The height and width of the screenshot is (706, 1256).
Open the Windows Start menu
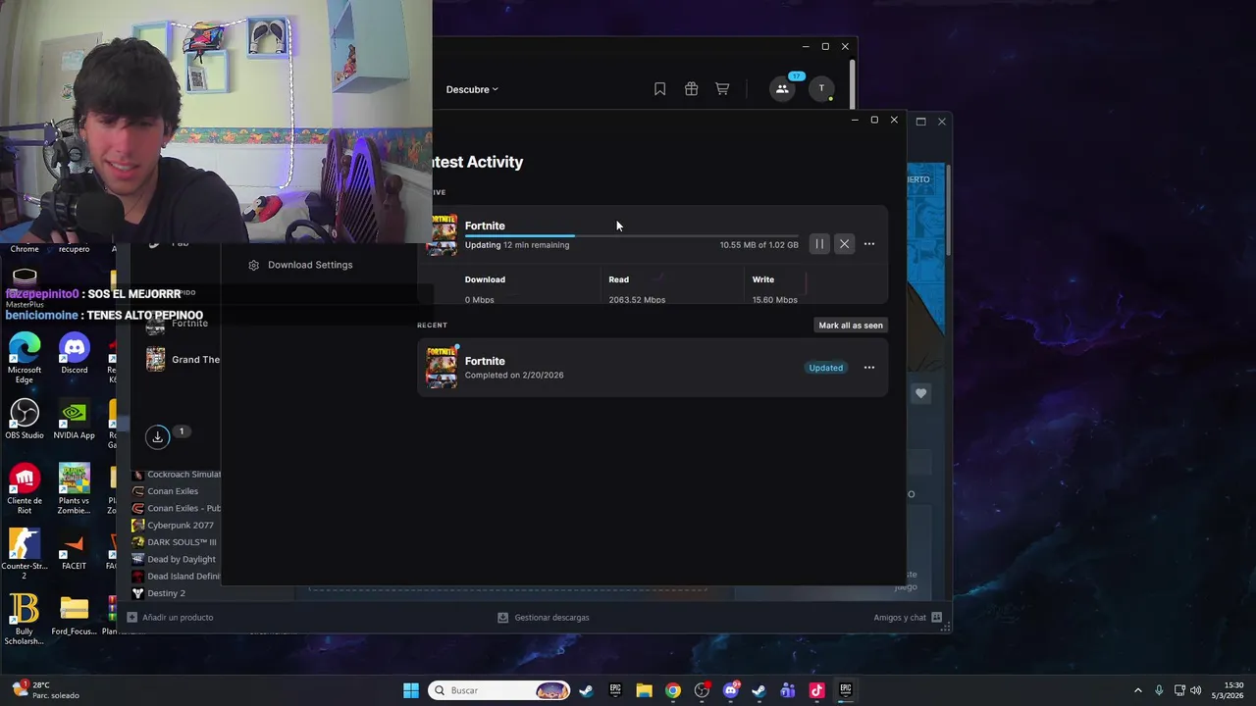click(411, 690)
